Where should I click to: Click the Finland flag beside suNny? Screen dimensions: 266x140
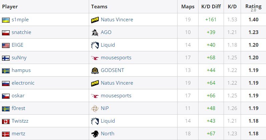coord(6,58)
